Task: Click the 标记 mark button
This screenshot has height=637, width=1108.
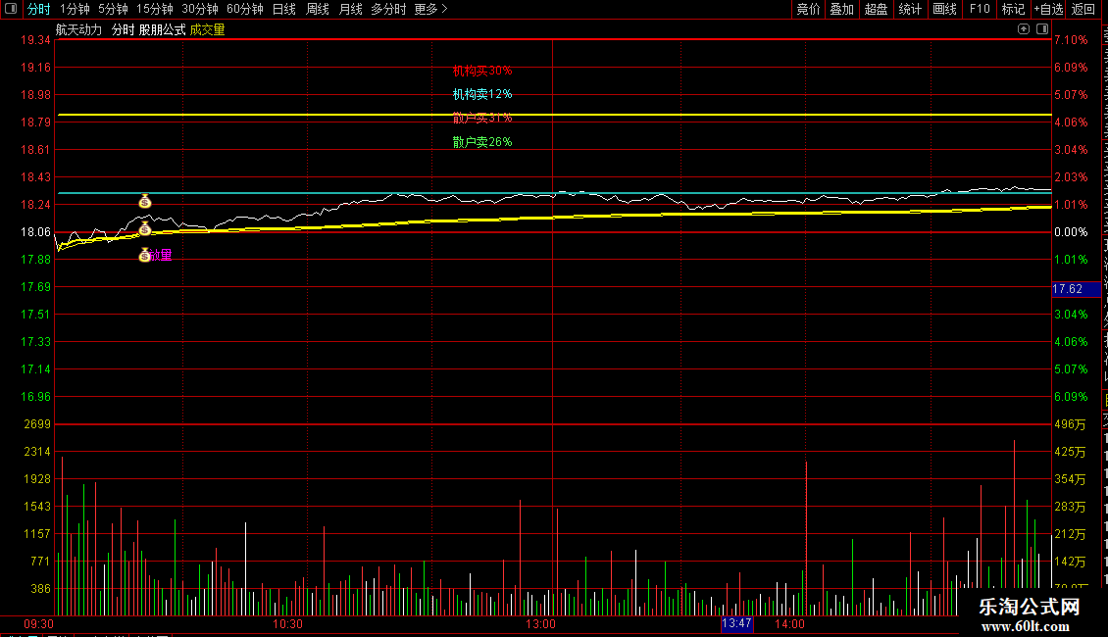Action: [x=1013, y=9]
